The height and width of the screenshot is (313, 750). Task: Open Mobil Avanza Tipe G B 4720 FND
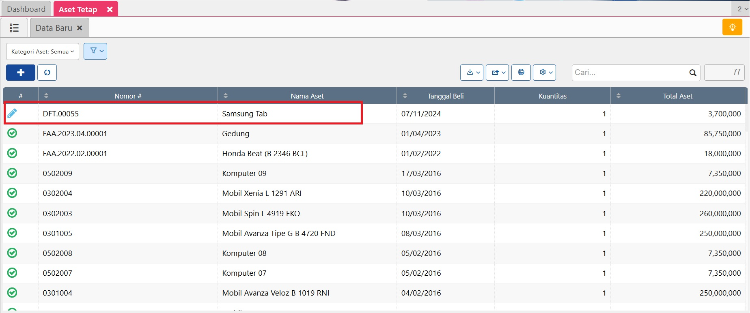pos(279,234)
